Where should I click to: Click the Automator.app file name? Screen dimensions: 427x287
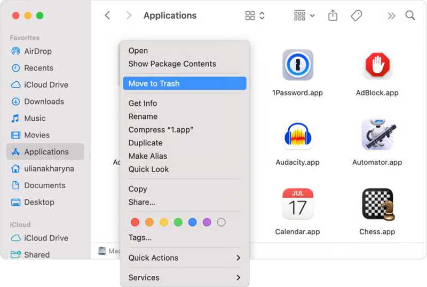click(377, 162)
